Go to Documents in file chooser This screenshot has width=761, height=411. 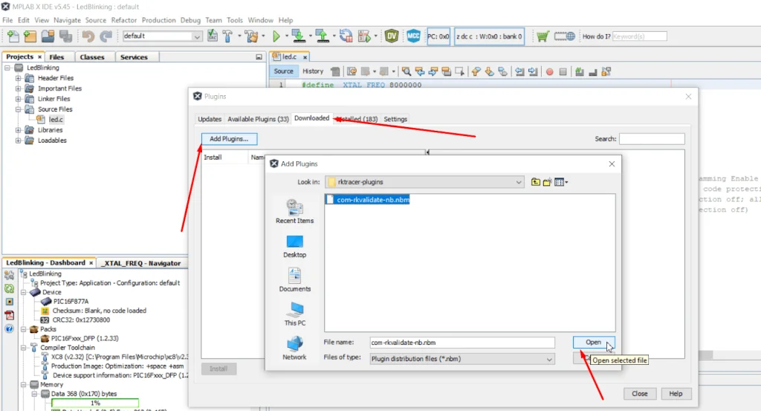294,280
